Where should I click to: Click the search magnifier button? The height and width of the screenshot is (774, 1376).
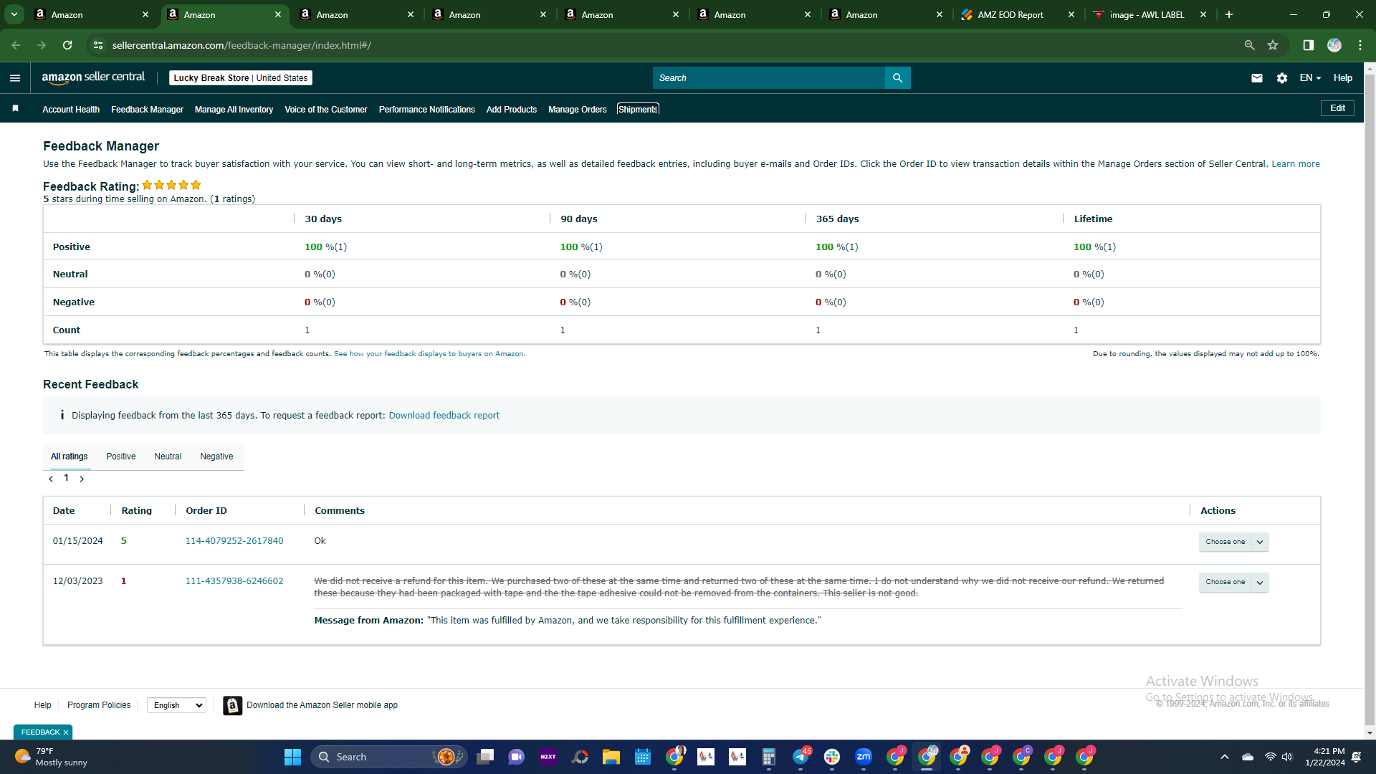pyautogui.click(x=897, y=78)
